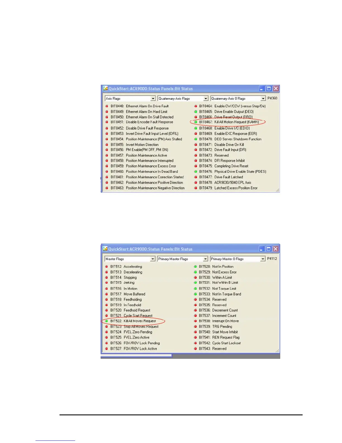
Task: Click red LED for BIT8455 Invert Motion Direction
Action: pos(107,145)
